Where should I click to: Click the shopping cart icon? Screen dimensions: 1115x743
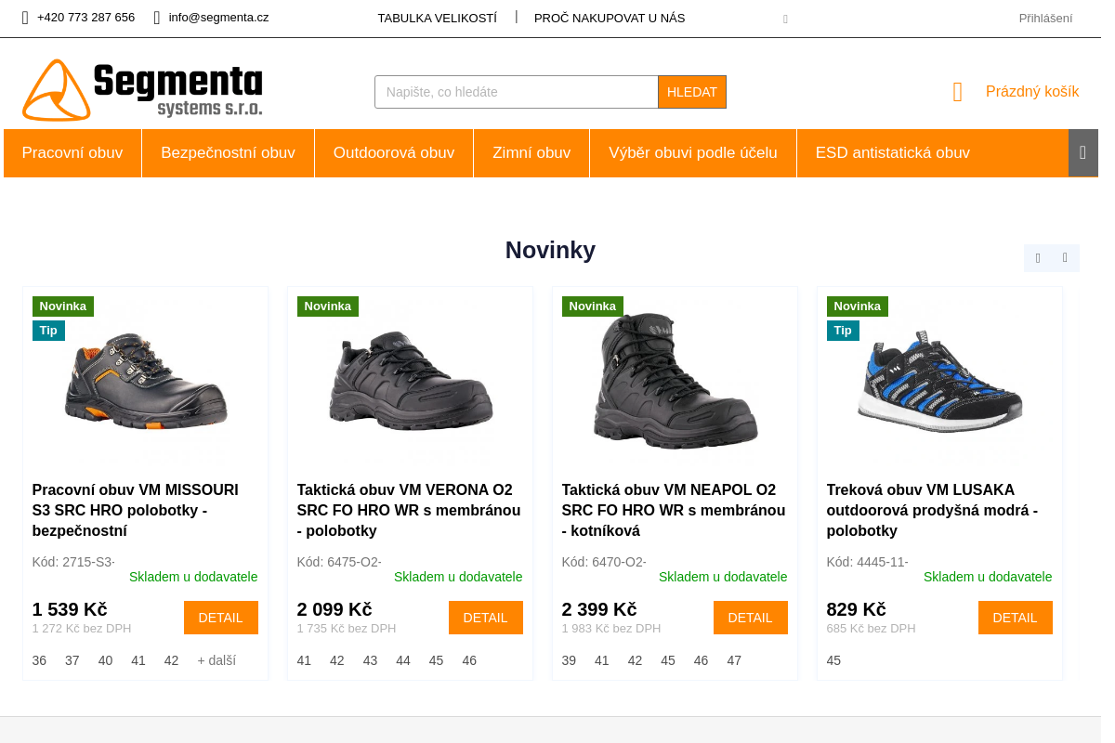tap(958, 92)
